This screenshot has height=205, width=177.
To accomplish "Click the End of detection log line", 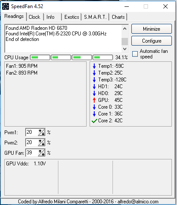I will point(22,39).
